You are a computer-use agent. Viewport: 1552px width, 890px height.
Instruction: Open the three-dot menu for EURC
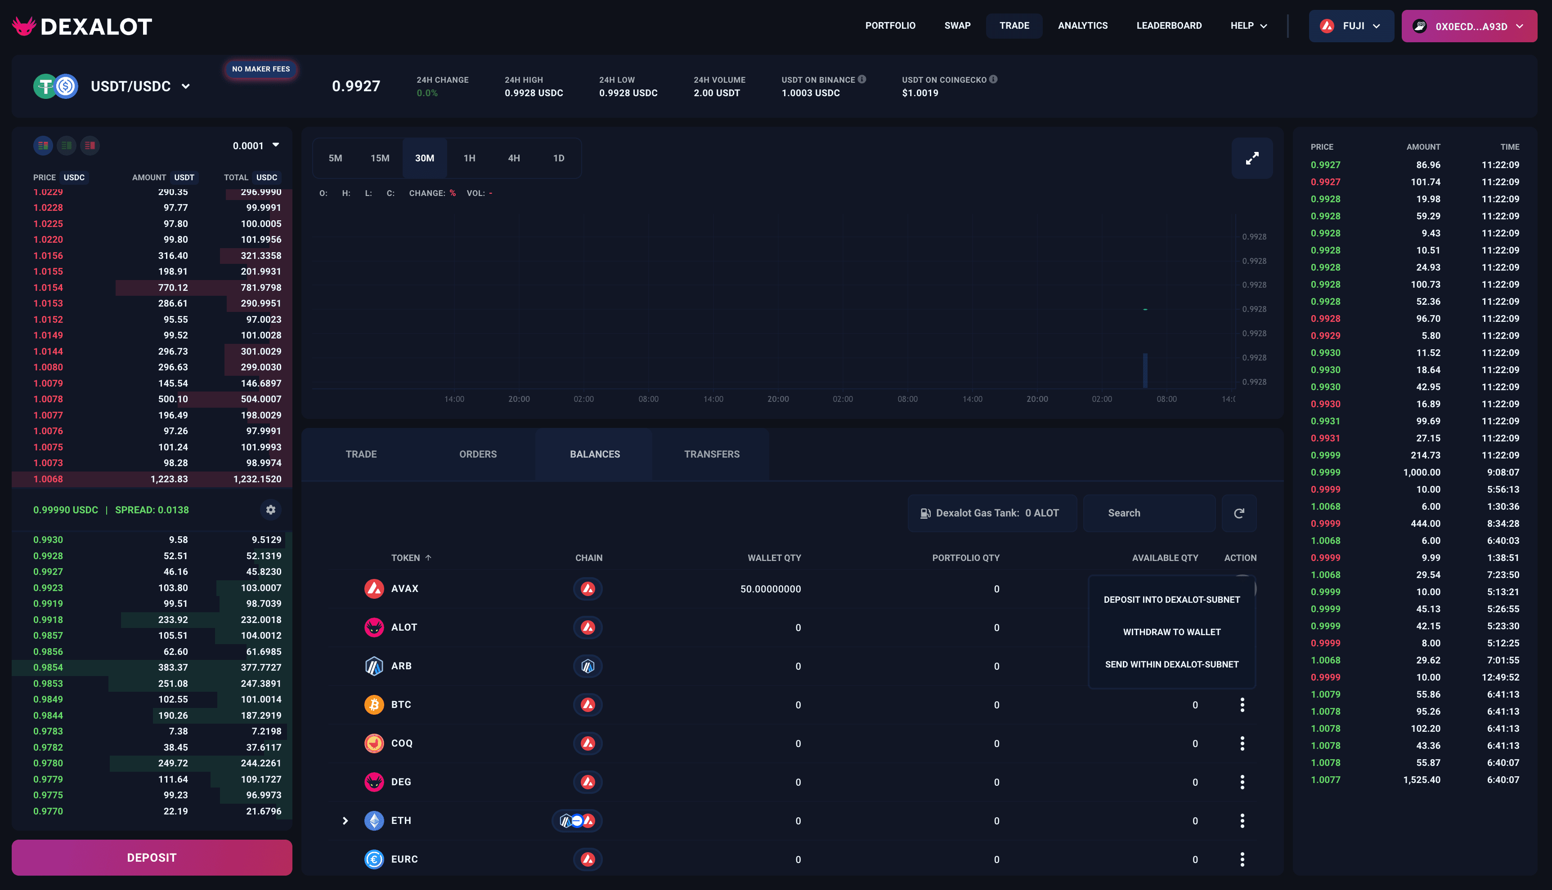[x=1242, y=859]
